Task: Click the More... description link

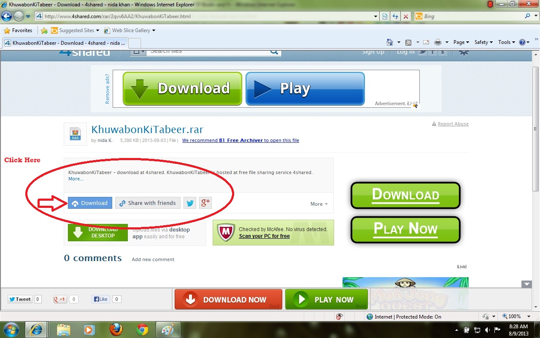Action: (76, 179)
